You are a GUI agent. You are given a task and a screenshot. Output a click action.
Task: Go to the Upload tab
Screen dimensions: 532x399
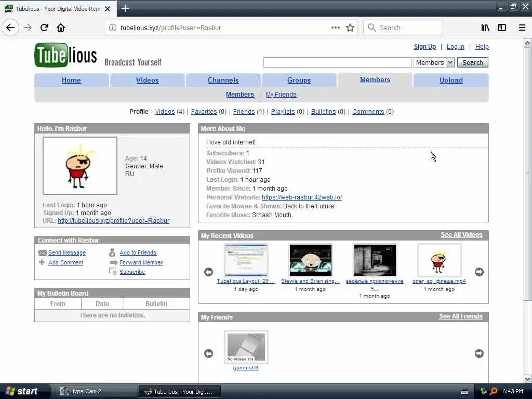click(x=451, y=81)
